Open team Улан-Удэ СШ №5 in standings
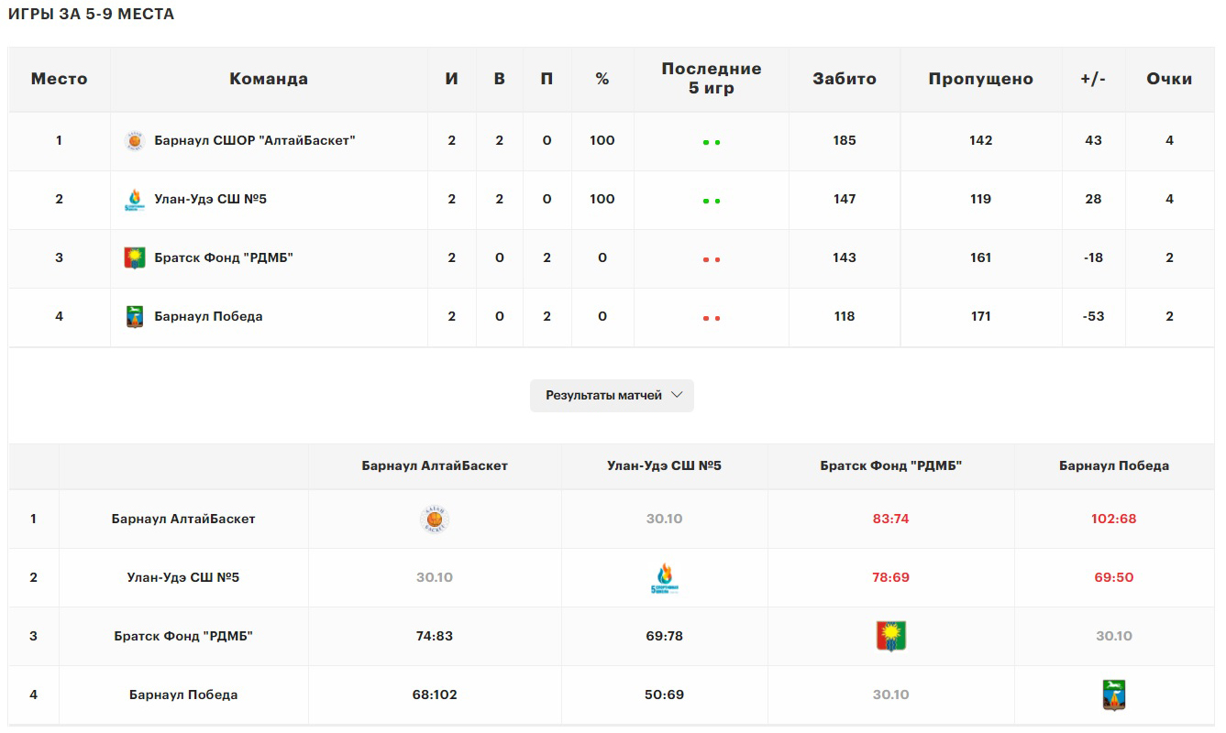The height and width of the screenshot is (733, 1226). coord(211,200)
